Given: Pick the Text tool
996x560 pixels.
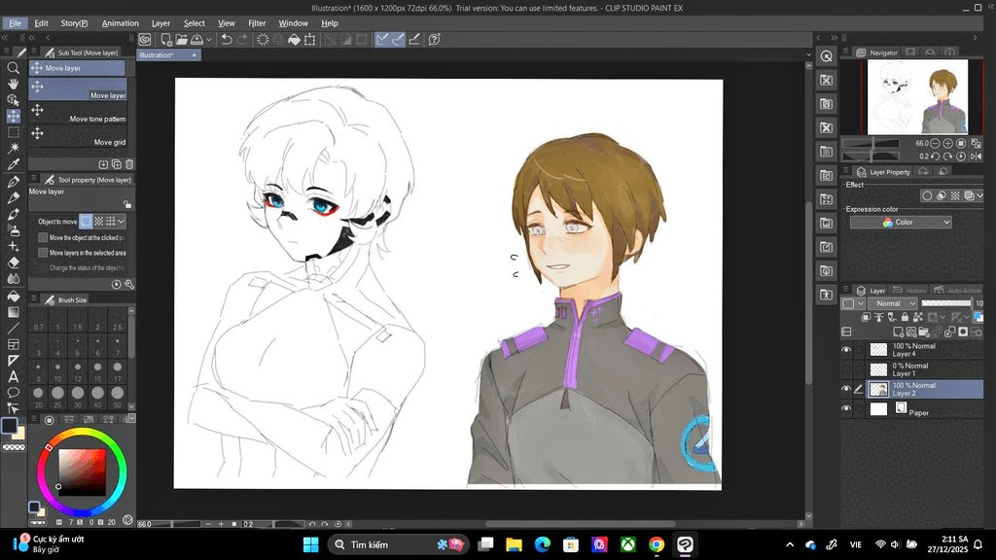Looking at the screenshot, I should (14, 376).
